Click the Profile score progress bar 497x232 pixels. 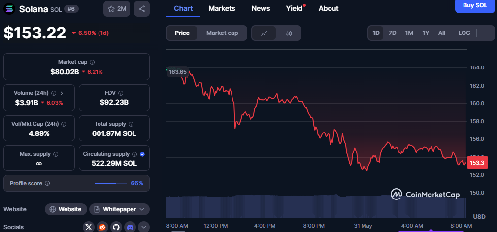click(110, 183)
